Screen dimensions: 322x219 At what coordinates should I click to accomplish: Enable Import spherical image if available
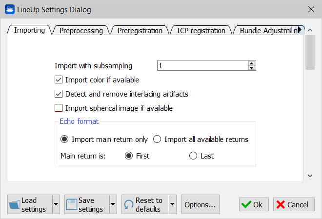coord(59,108)
